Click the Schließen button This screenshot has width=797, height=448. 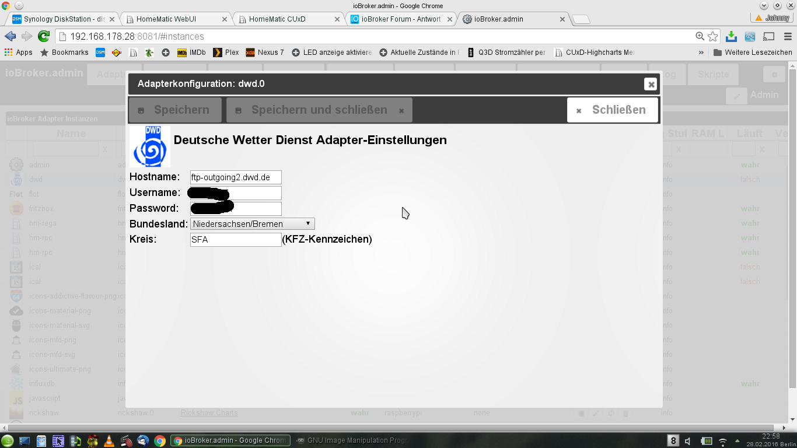[613, 110]
